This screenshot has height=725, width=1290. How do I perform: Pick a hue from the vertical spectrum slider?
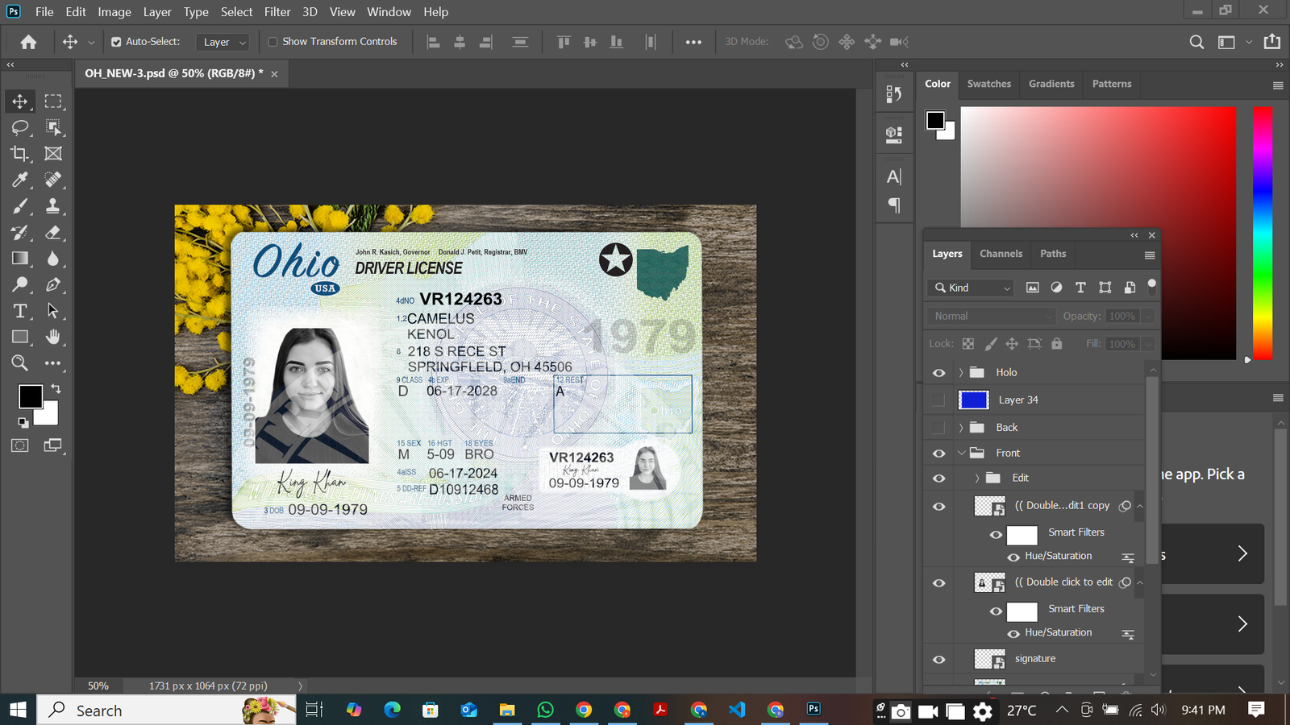[1263, 234]
